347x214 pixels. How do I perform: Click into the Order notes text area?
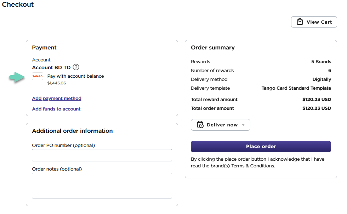102,185
